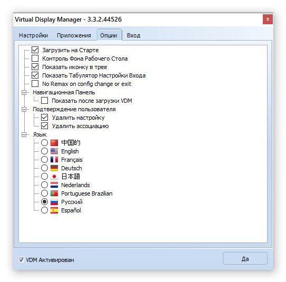This screenshot has height=282, width=286.
Task: Uncheck Удалить ассоциацию checkbox
Action: pos(44,126)
